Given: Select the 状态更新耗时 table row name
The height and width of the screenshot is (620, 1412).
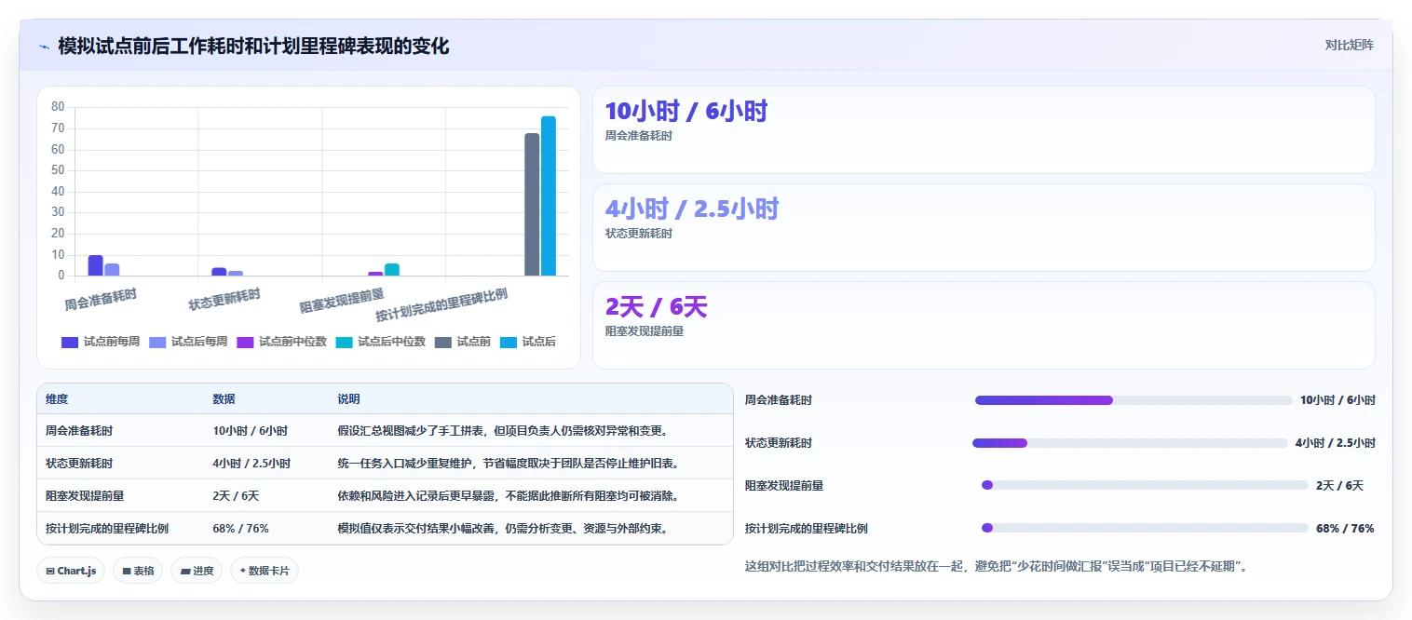Looking at the screenshot, I should pos(79,463).
